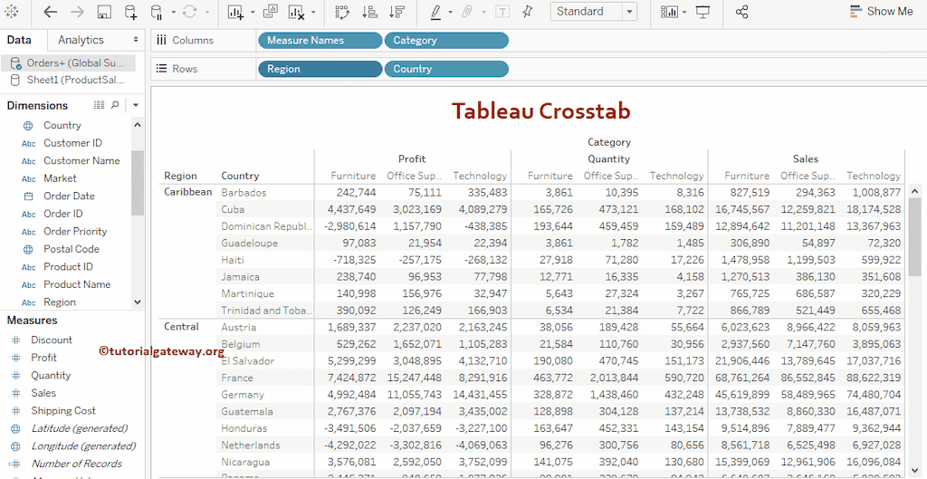Screen dimensions: 927x479
Task: Select the Region pill on Rows
Action: (320, 69)
